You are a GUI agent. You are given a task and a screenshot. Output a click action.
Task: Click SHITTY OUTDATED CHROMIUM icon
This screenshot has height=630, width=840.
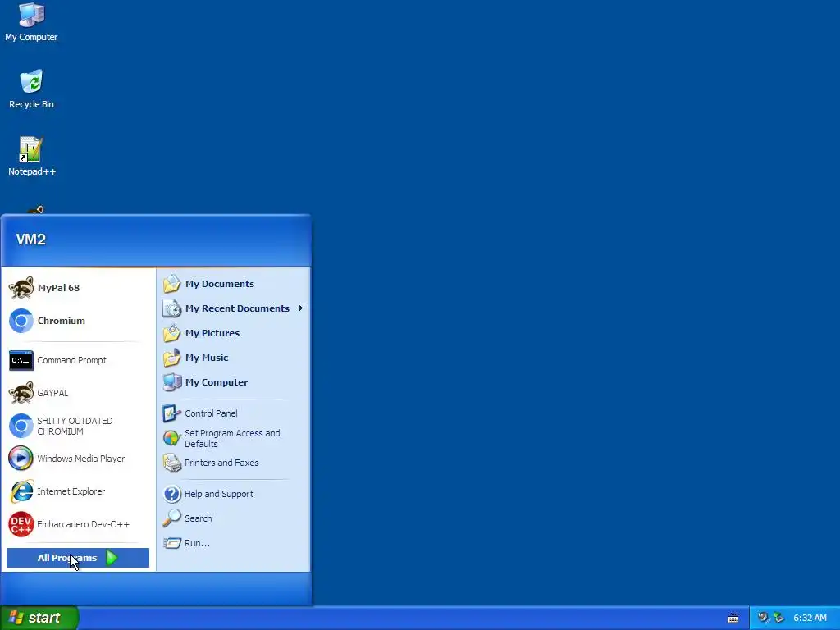[21, 426]
